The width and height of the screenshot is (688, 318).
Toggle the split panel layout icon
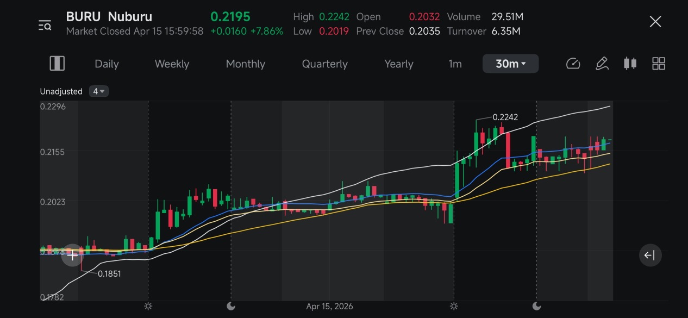pyautogui.click(x=57, y=64)
